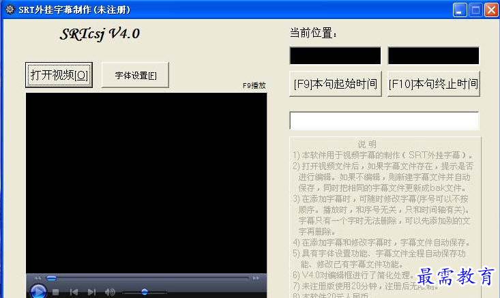
Task: Click the seek bar position handle
Action: [52, 278]
